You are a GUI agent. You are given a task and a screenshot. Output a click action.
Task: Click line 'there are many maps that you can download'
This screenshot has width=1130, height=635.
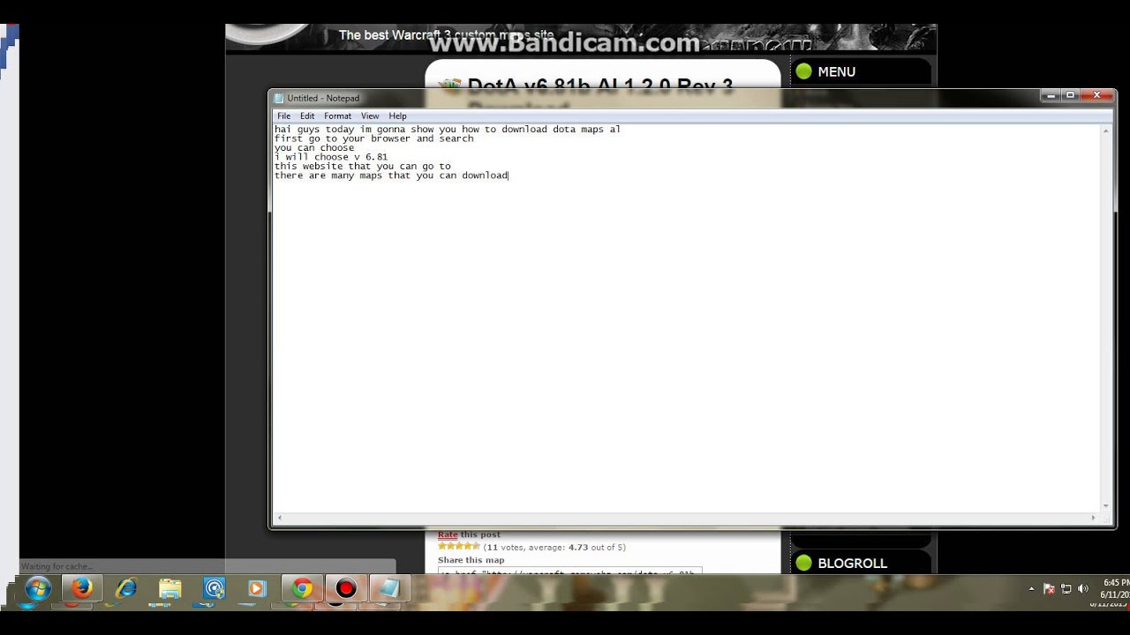pyautogui.click(x=391, y=176)
